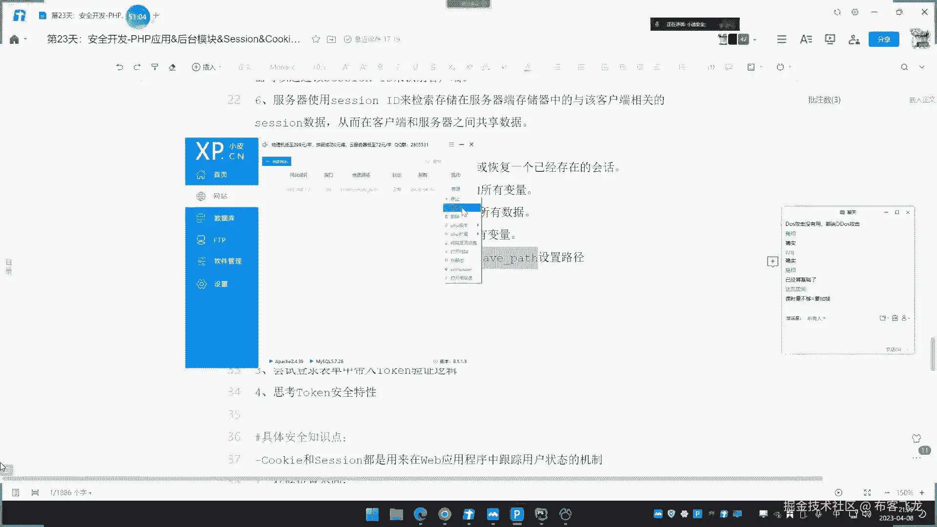Open the presentation mode icon
Viewport: 937px width, 527px height.
coord(830,39)
